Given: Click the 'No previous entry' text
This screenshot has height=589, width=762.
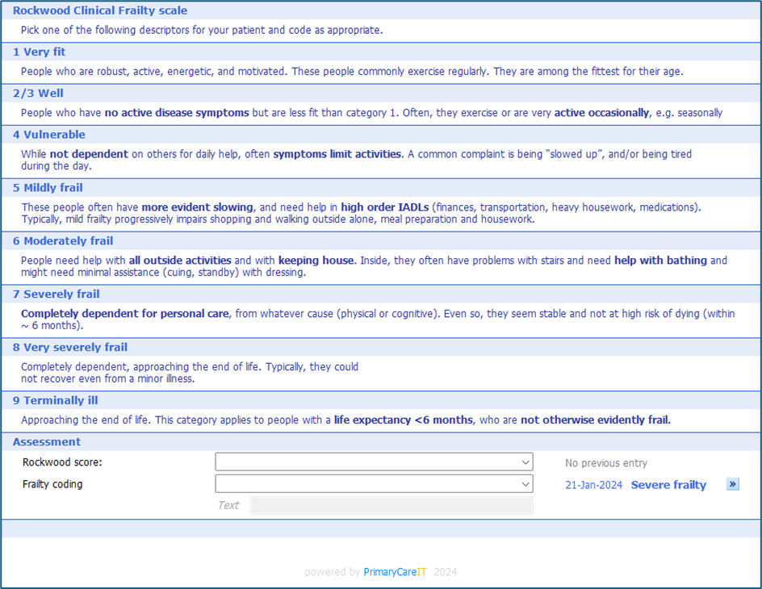Looking at the screenshot, I should pos(606,463).
